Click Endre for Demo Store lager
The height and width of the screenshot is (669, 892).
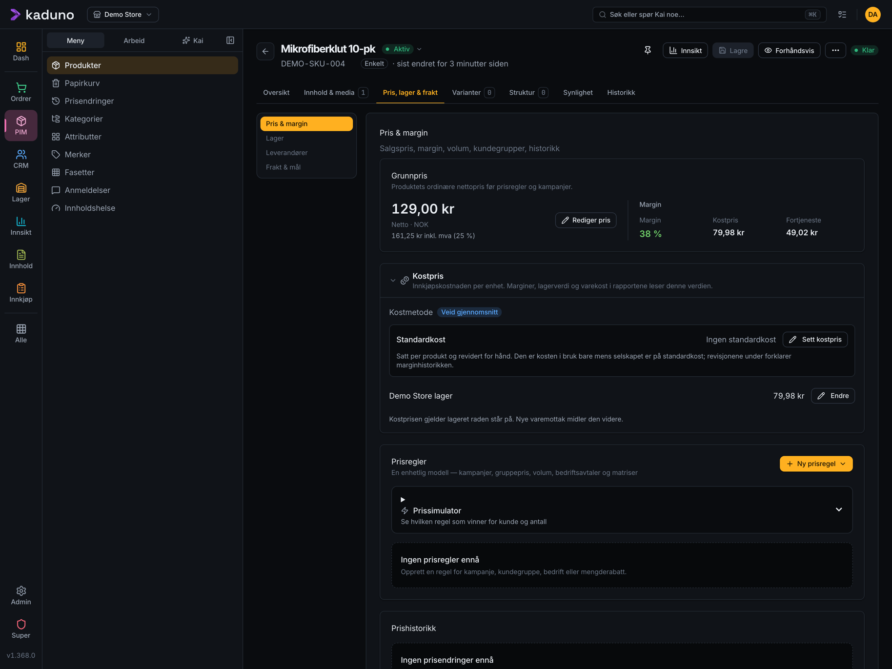(x=832, y=396)
